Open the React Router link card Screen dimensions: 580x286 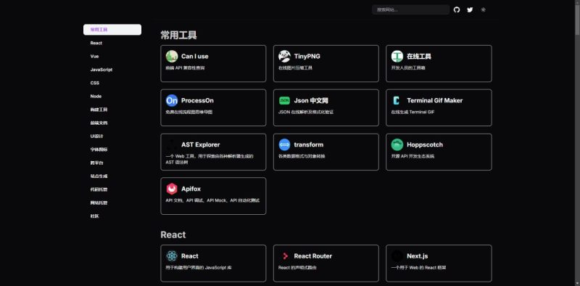click(x=326, y=263)
